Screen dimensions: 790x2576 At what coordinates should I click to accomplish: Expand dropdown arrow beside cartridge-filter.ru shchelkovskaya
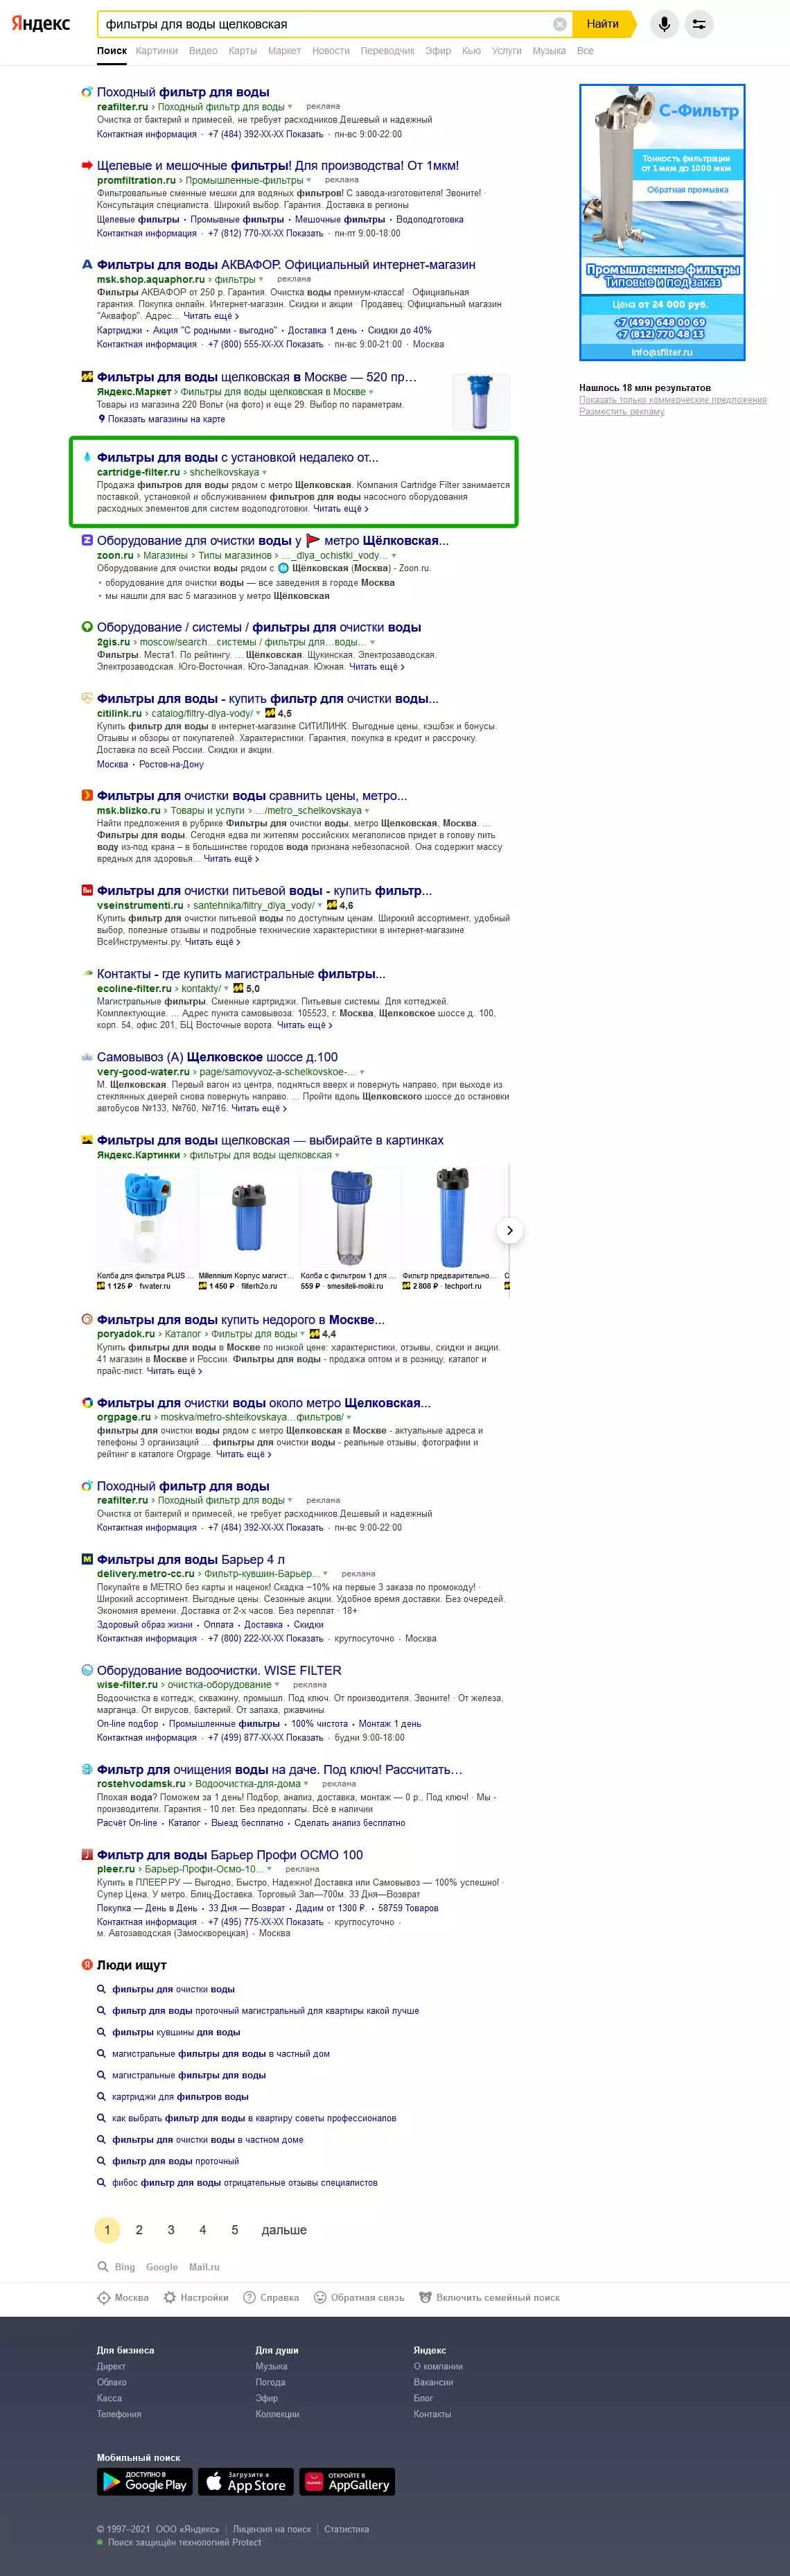[x=265, y=472]
